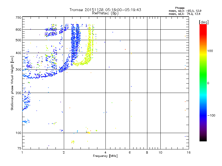Click the 'Frequency [MHz]' axis label

click(105, 156)
